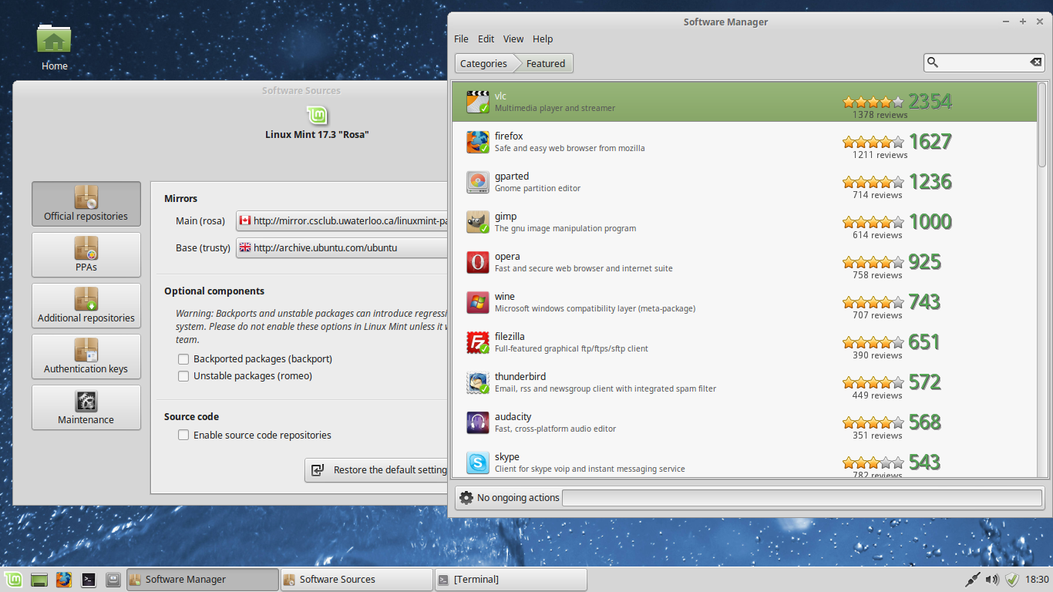Select the wine app icon in the list
Screen dimensions: 1053x592
[x=478, y=302]
